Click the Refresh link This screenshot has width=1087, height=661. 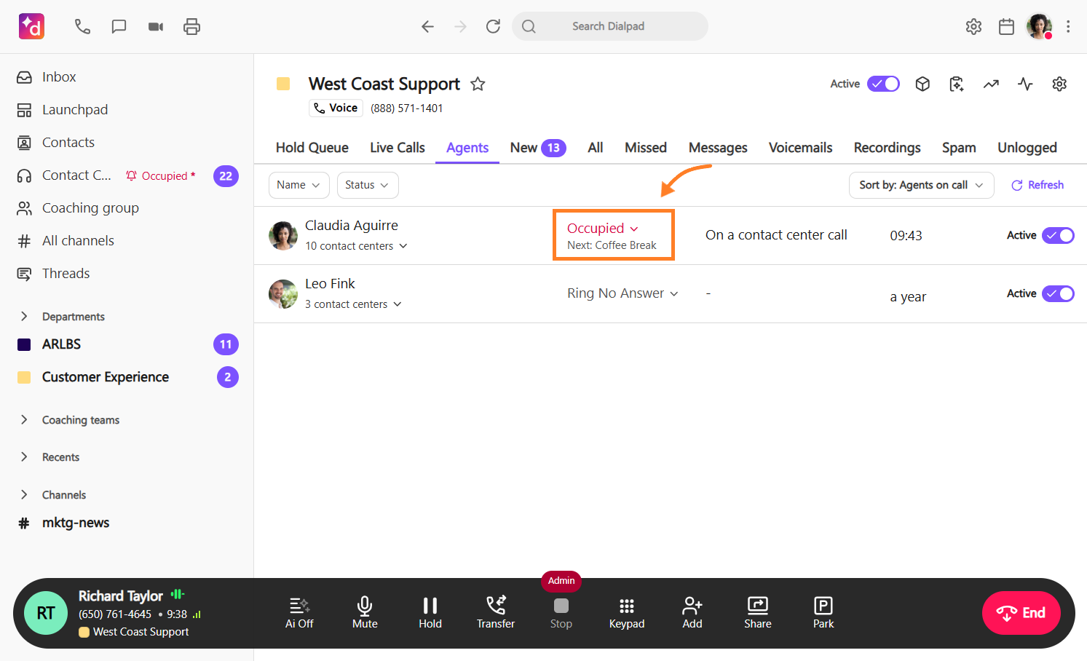(1037, 185)
